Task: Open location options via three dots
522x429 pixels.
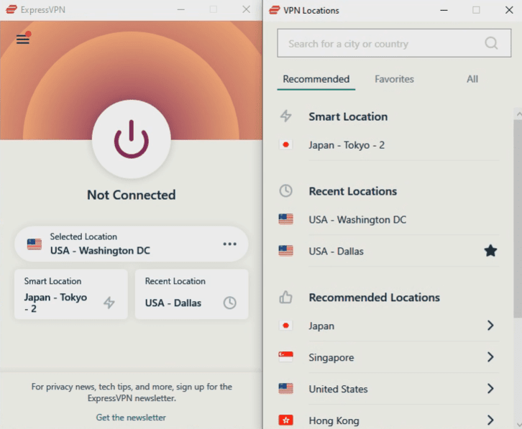Action: (x=229, y=244)
